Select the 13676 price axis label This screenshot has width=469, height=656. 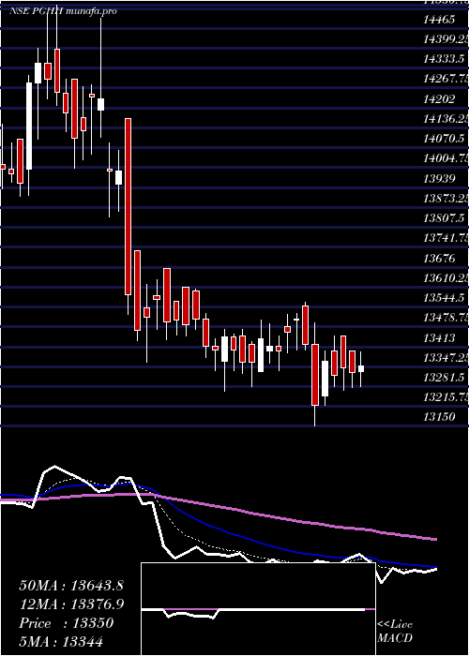439,258
